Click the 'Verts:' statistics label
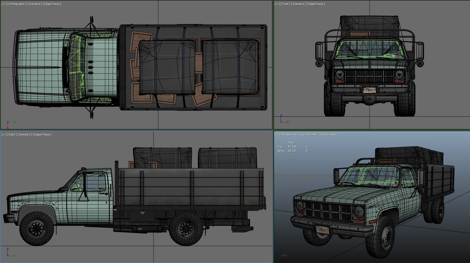Viewport: 470px width, 263px height. click(x=281, y=151)
